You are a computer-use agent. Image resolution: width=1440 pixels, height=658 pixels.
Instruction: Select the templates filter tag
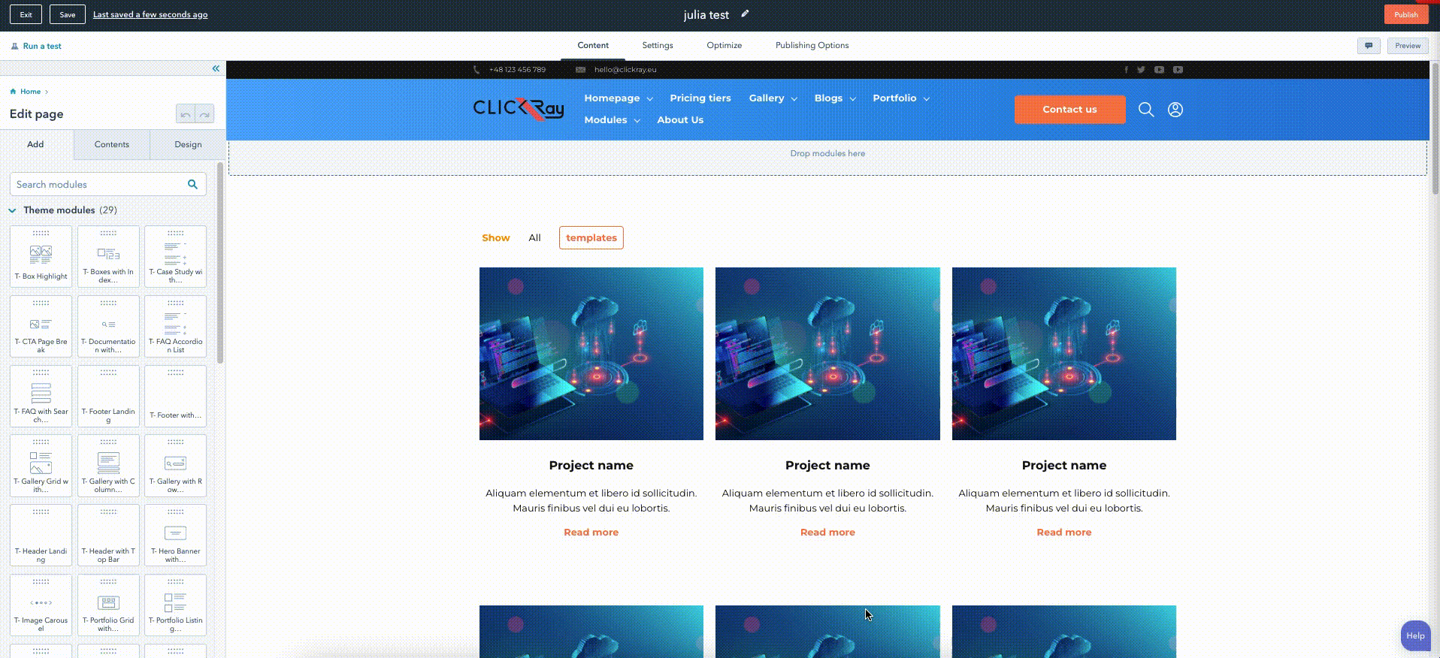[x=591, y=237]
